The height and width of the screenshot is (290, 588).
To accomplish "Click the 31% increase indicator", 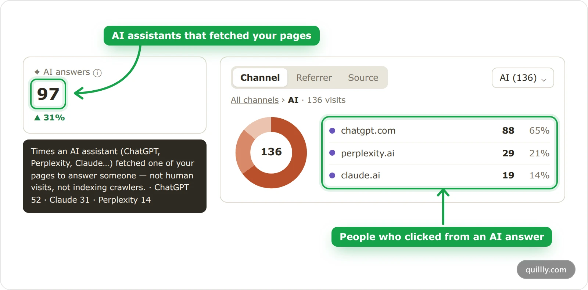I will [49, 117].
